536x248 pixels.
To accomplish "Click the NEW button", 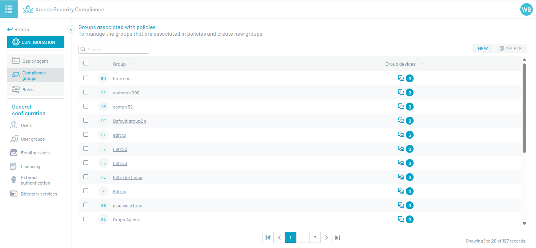I will point(483,49).
